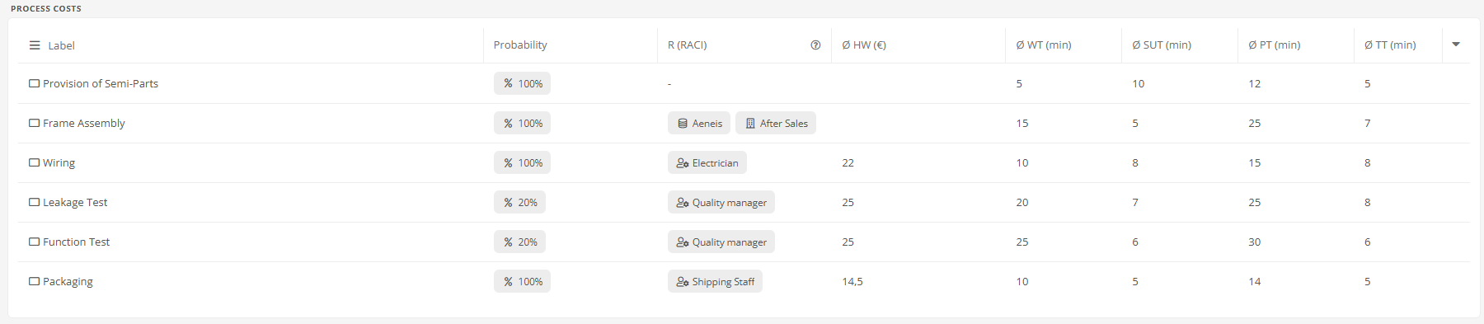Viewport: 1484px width, 324px height.
Task: Click the Wiring task icon
Action: pos(34,162)
